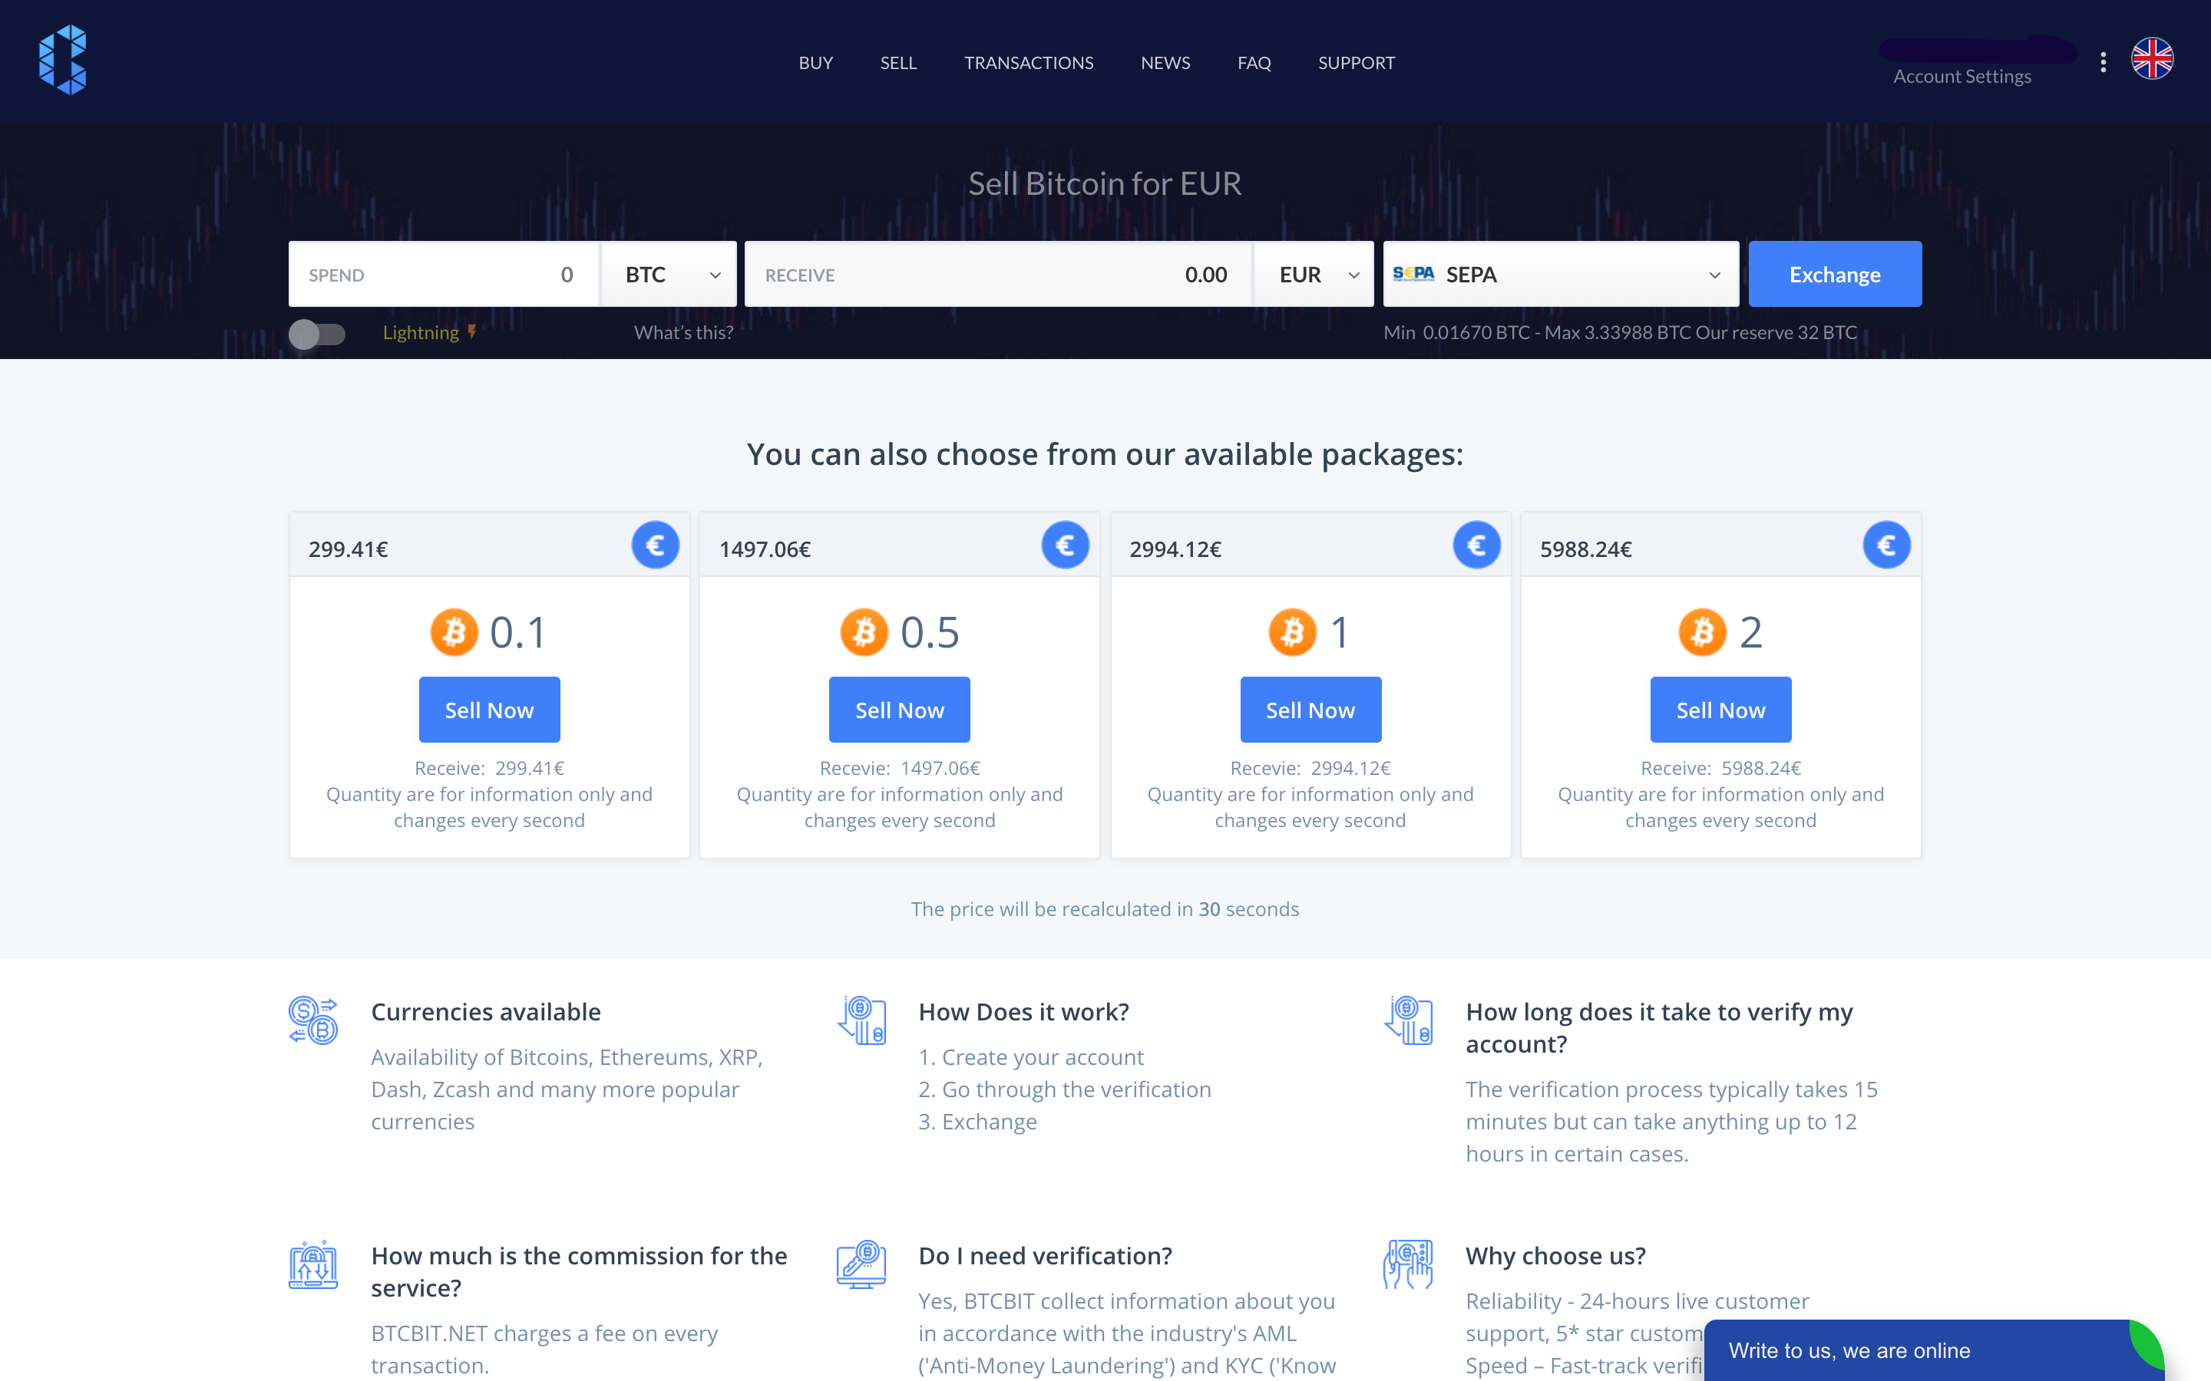Click the Currencies available icon
Image resolution: width=2211 pixels, height=1381 pixels.
point(313,1020)
